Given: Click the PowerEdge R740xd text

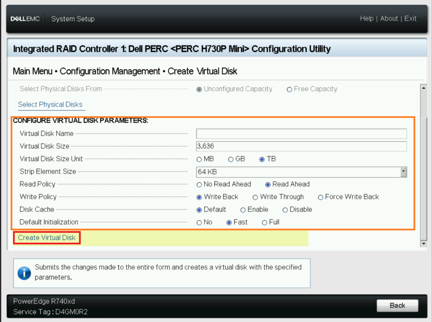Looking at the screenshot, I should [x=44, y=301].
